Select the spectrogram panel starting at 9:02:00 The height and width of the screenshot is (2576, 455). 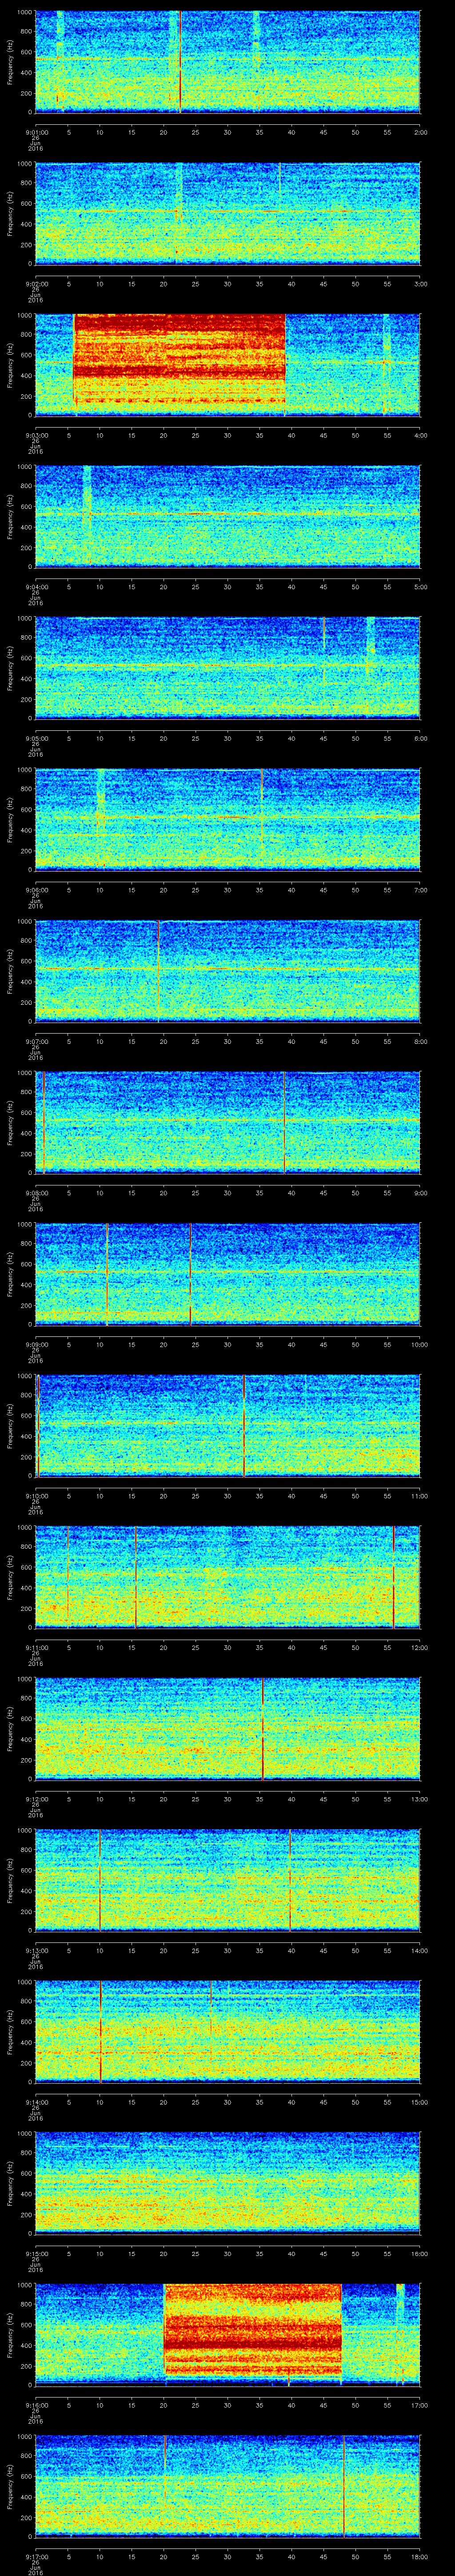pyautogui.click(x=227, y=214)
